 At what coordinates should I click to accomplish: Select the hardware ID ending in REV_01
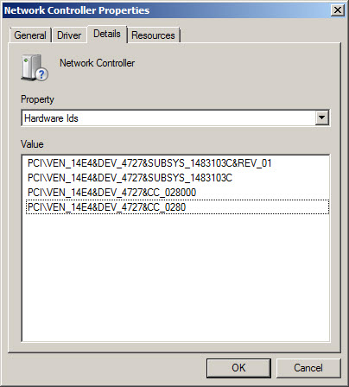pyautogui.click(x=149, y=163)
